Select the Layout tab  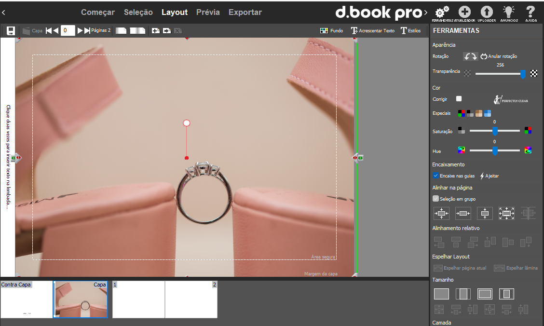[x=175, y=12]
